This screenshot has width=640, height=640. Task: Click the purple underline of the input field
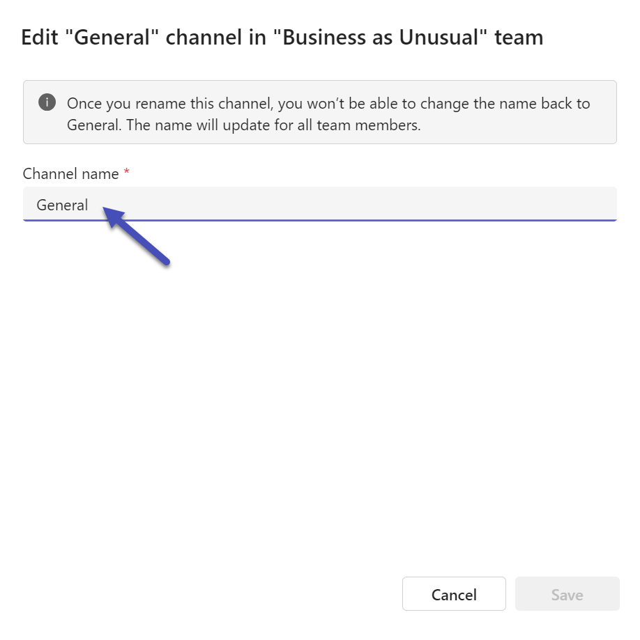[321, 219]
